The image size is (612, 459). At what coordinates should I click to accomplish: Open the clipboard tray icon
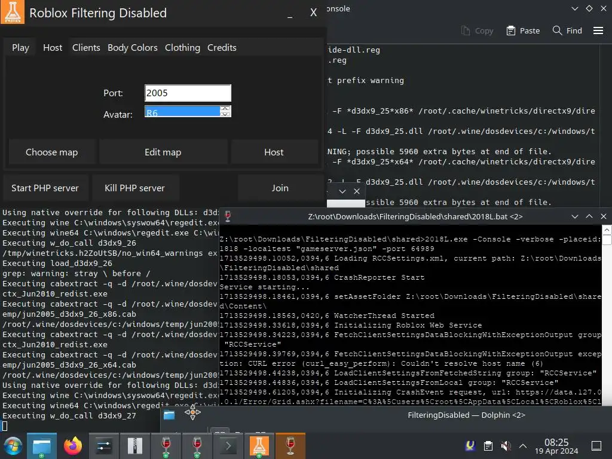click(x=488, y=446)
